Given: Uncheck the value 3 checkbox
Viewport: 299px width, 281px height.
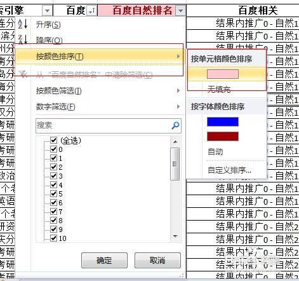Looking at the screenshot, I should [54, 176].
